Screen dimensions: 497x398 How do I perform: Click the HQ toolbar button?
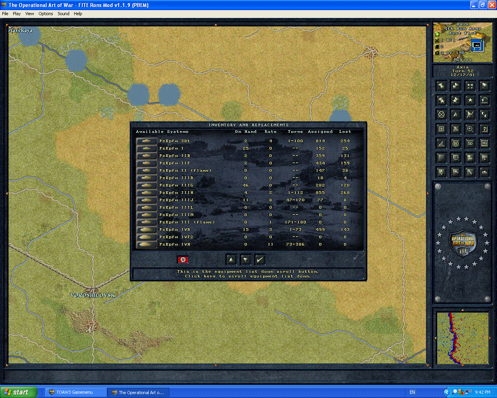point(484,143)
